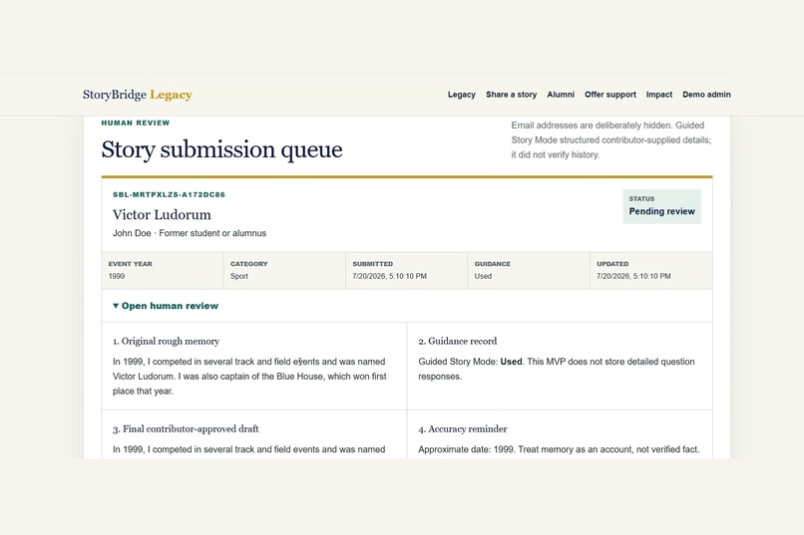804x535 pixels.
Task: Click the Victor Ludorum story title
Action: 162,214
